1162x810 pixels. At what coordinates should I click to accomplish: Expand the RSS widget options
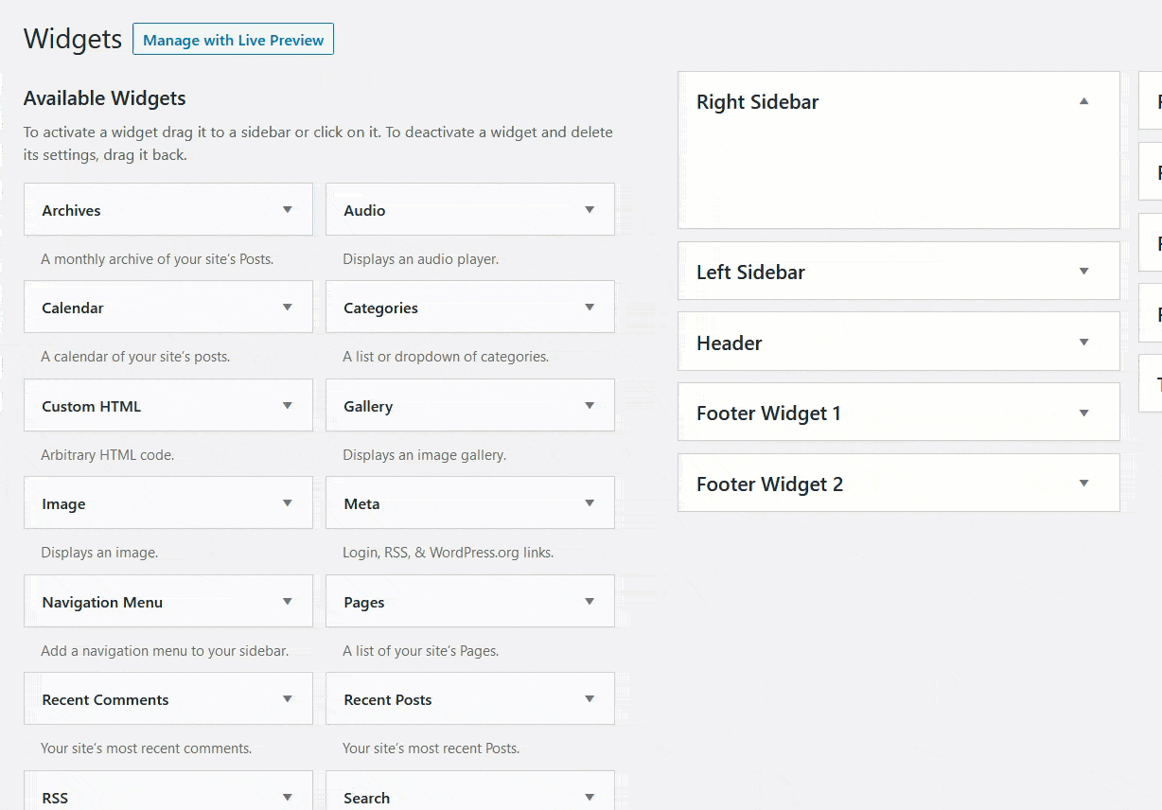point(288,797)
